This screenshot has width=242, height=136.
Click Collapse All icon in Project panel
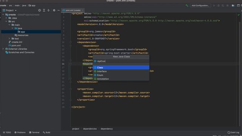coord(48,10)
